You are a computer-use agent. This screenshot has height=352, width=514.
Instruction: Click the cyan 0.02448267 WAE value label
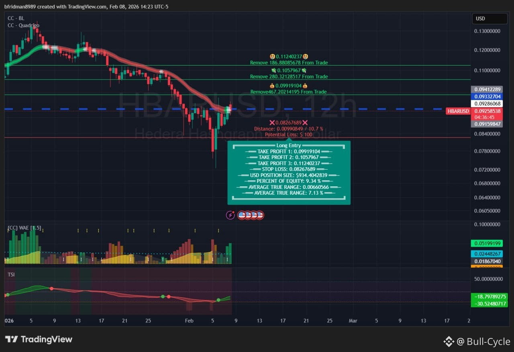pyautogui.click(x=487, y=254)
